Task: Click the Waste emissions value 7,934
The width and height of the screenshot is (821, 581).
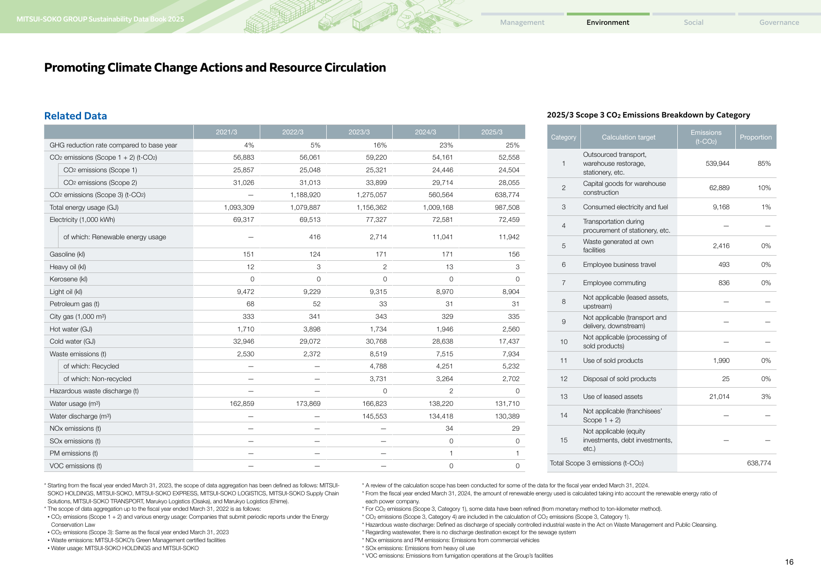Action: (x=511, y=354)
